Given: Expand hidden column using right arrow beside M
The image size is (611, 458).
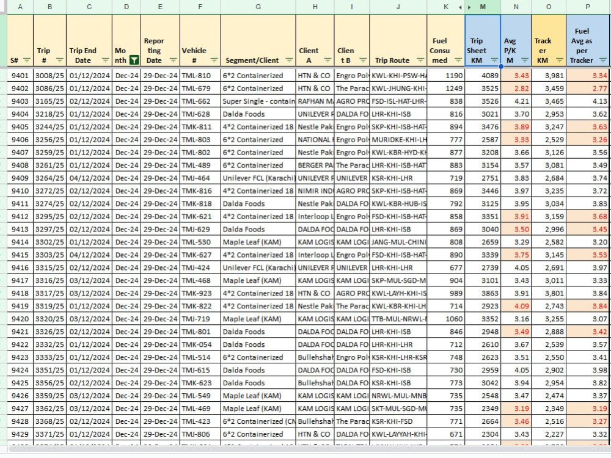Looking at the screenshot, I should click(x=469, y=7).
